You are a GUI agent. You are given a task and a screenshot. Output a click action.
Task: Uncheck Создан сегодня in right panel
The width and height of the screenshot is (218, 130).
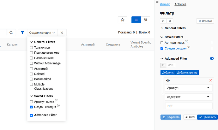click(x=162, y=49)
